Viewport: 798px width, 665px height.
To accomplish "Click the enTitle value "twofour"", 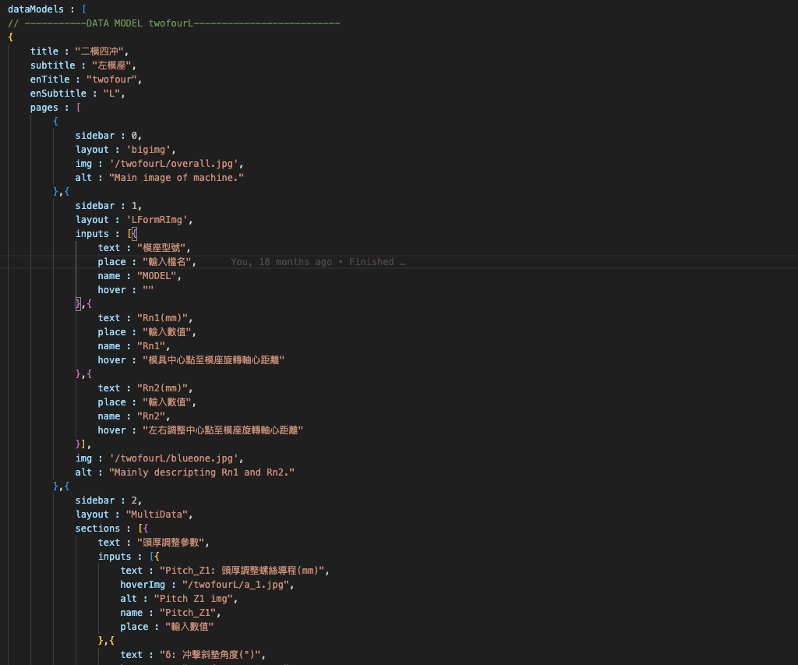I will (x=112, y=80).
